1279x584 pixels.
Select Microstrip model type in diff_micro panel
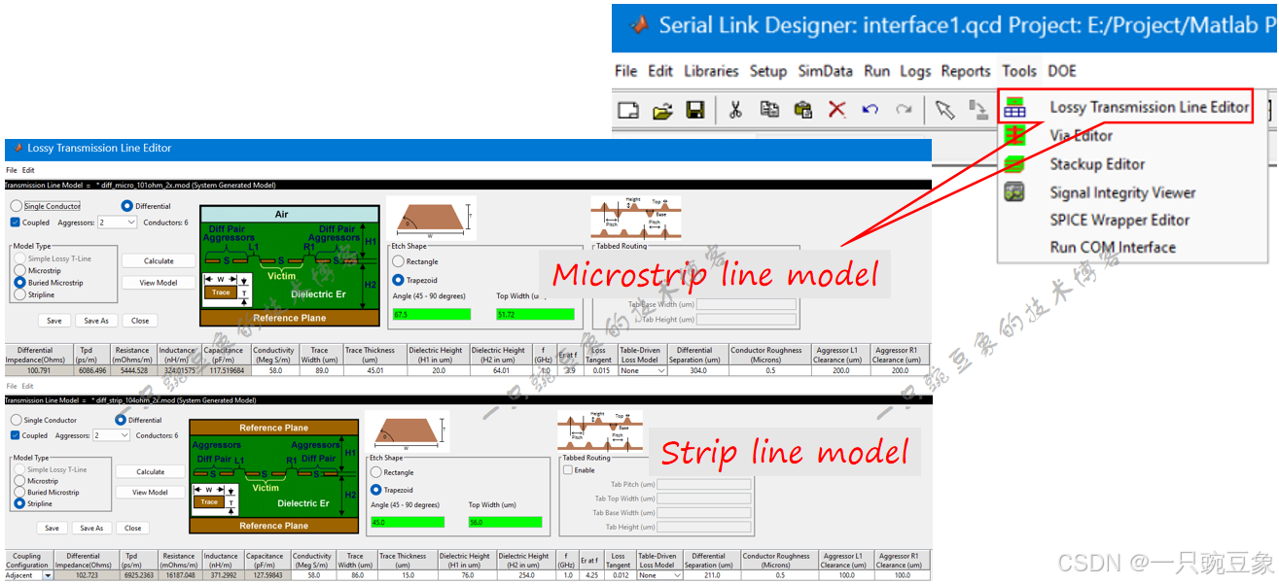point(19,270)
